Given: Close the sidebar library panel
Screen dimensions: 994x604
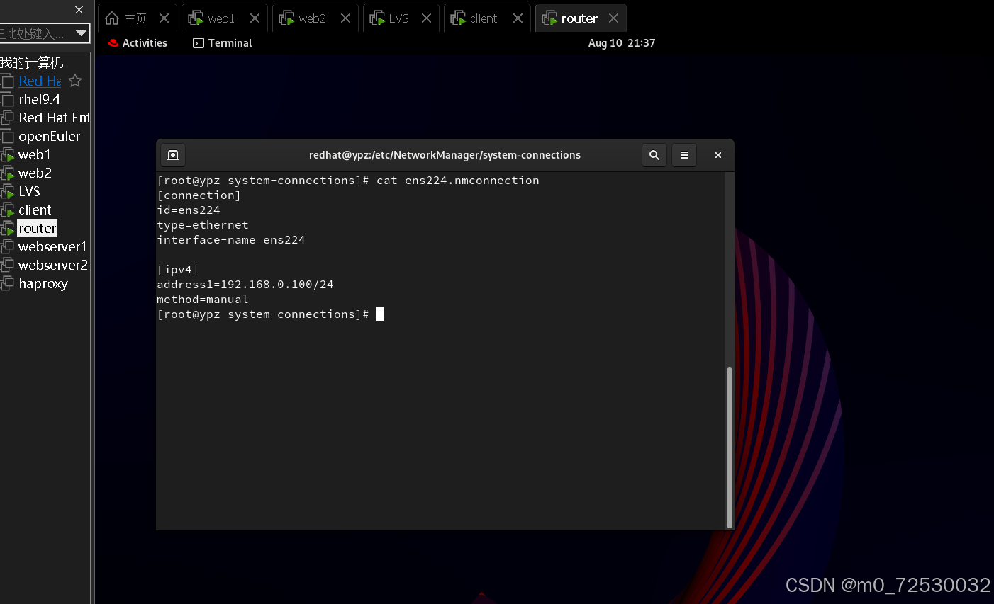Looking at the screenshot, I should click(79, 10).
